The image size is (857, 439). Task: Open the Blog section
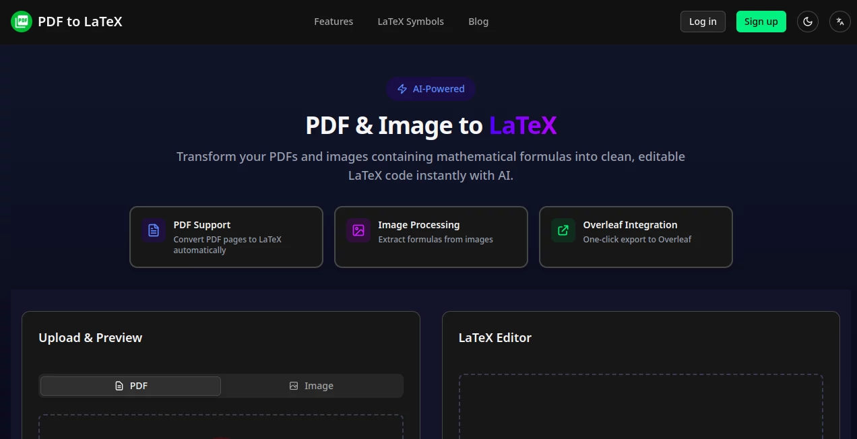(x=478, y=22)
